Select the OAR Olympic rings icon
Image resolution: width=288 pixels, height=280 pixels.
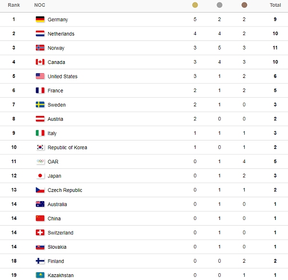[40, 162]
